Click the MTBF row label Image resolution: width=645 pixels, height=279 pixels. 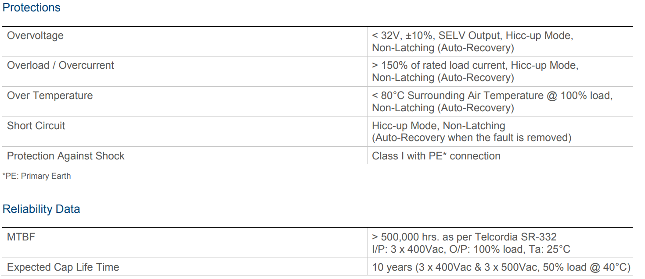[x=21, y=237]
